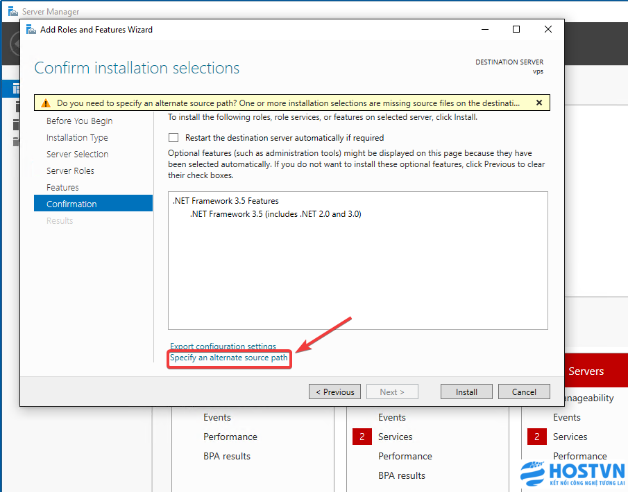This screenshot has height=492, width=628.
Task: Click Server Manager dashboard sidebar icon
Action: [16, 89]
